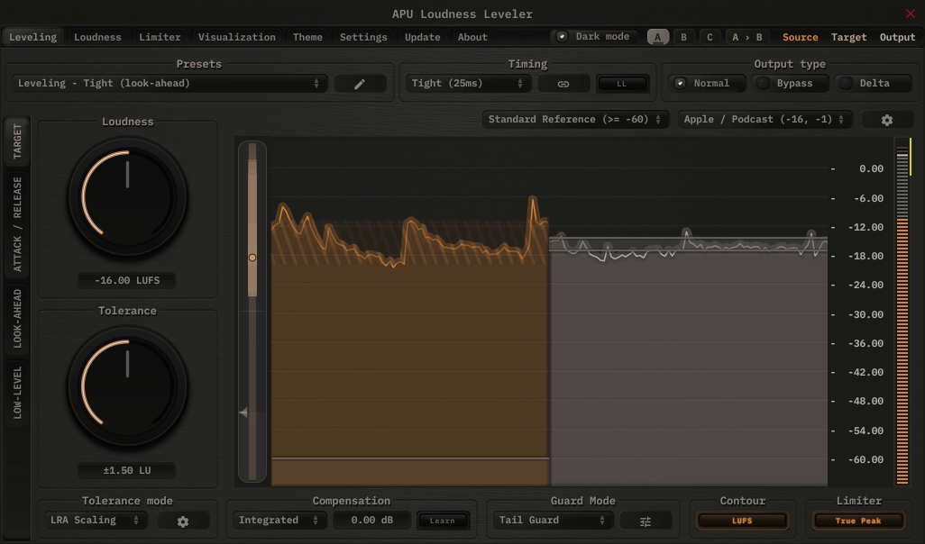925x544 pixels.
Task: Open the About tab
Action: pos(472,37)
